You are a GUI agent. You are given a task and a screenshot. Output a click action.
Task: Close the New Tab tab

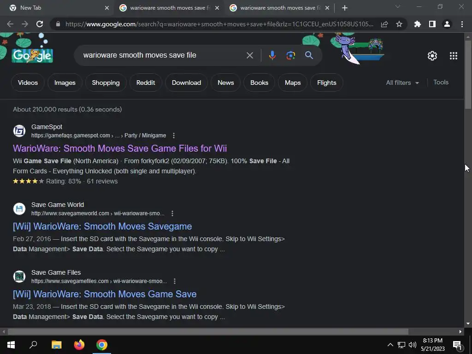click(107, 8)
